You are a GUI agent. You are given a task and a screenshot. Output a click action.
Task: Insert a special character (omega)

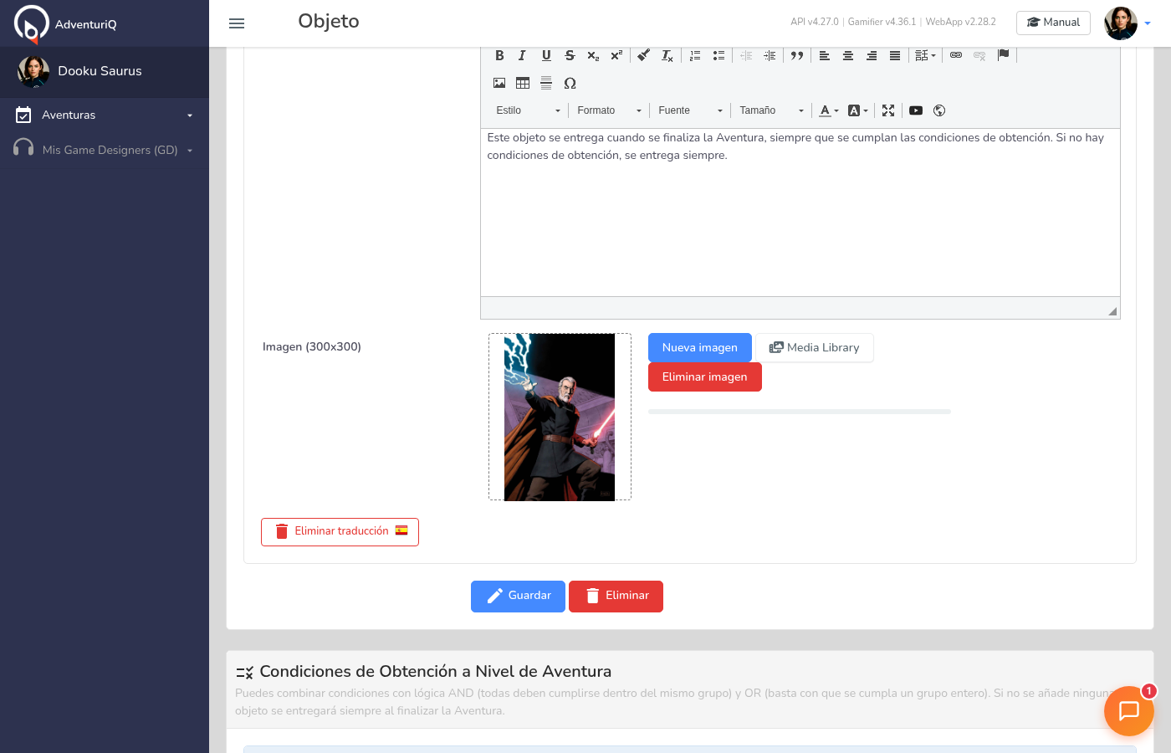tap(570, 83)
